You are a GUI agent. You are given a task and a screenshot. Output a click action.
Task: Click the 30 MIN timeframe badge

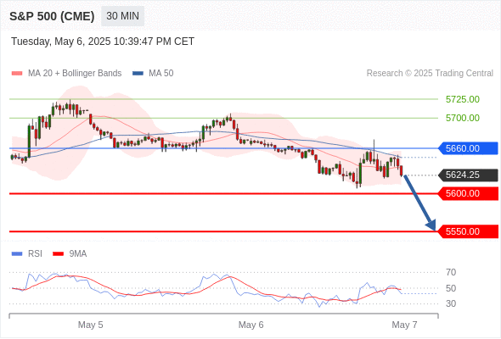122,16
